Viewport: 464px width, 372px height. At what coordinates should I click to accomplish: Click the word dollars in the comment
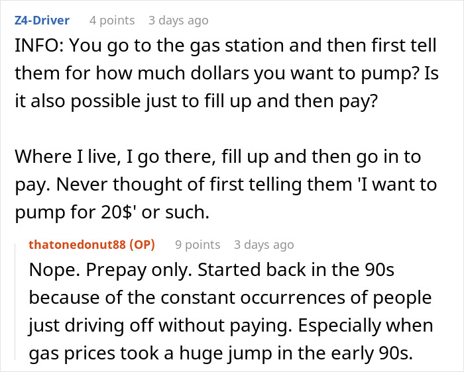219,73
